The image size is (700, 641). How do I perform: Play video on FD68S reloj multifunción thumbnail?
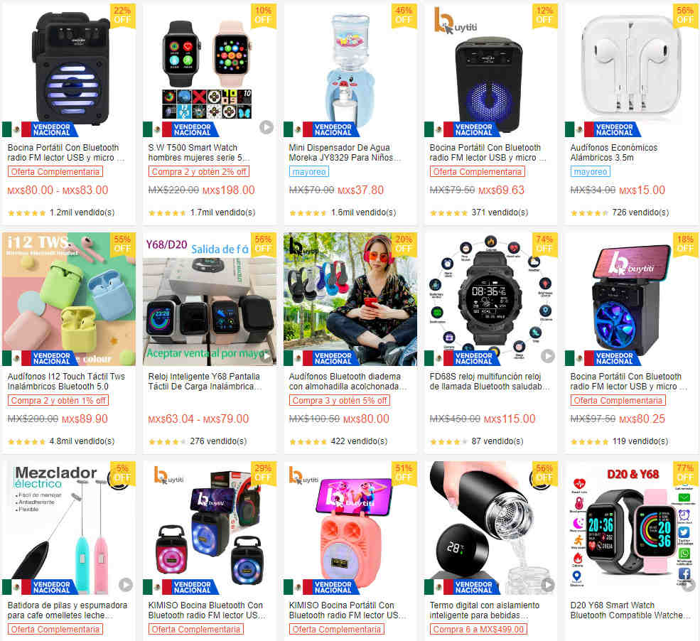click(548, 356)
